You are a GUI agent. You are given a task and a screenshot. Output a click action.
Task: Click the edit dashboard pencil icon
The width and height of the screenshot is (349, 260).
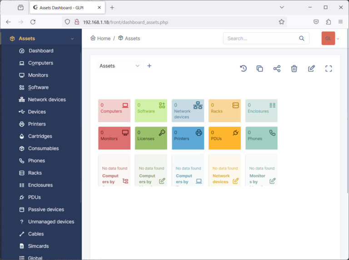click(x=311, y=69)
